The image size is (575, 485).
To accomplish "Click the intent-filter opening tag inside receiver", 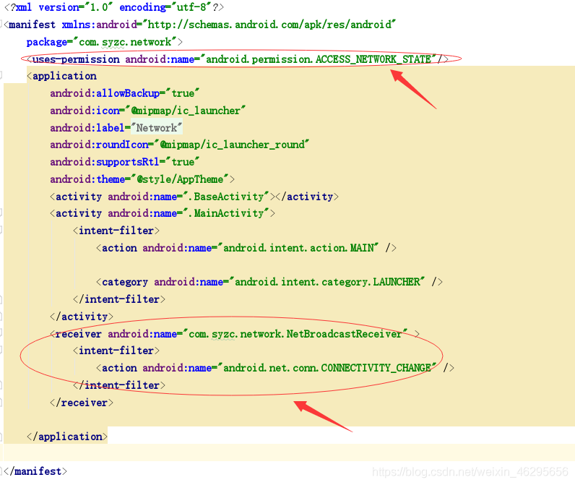I will click(116, 351).
